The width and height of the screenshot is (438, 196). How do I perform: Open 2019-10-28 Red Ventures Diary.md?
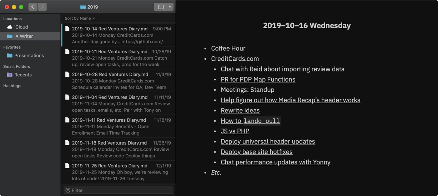click(118, 81)
